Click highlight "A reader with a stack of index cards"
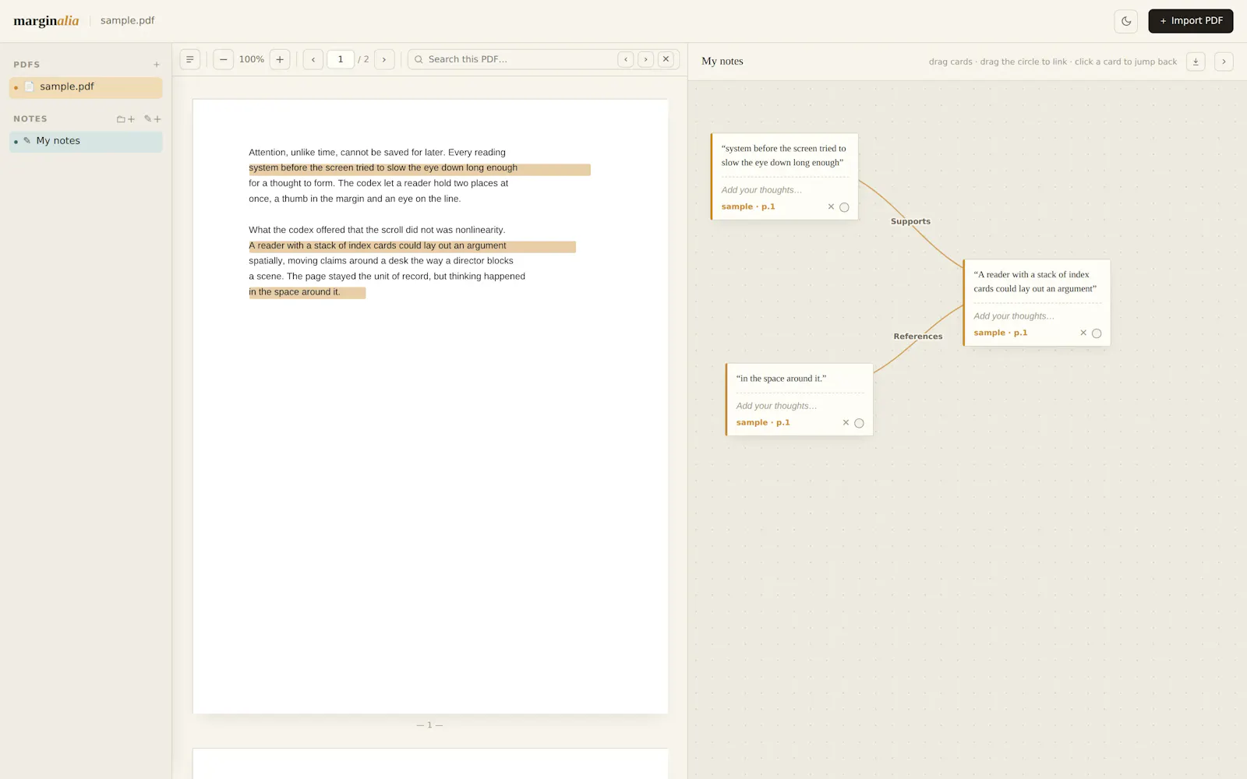This screenshot has width=1247, height=779. [412, 246]
